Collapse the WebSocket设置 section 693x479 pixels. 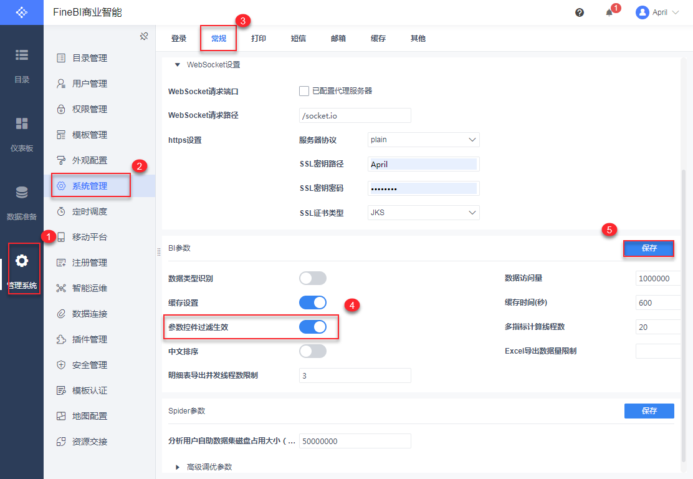(177, 65)
